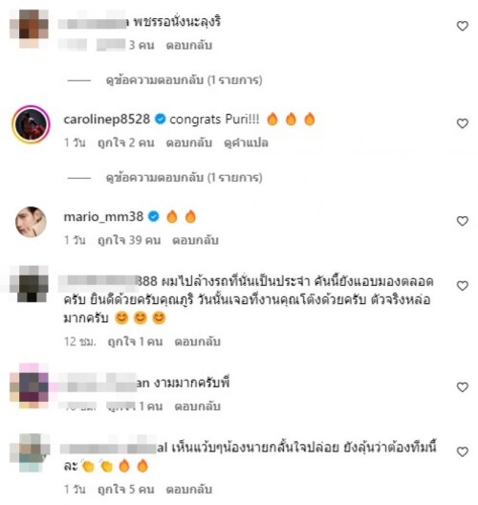Reply to carolinep8528 comment
Screen dimensions: 478x505
coord(189,143)
